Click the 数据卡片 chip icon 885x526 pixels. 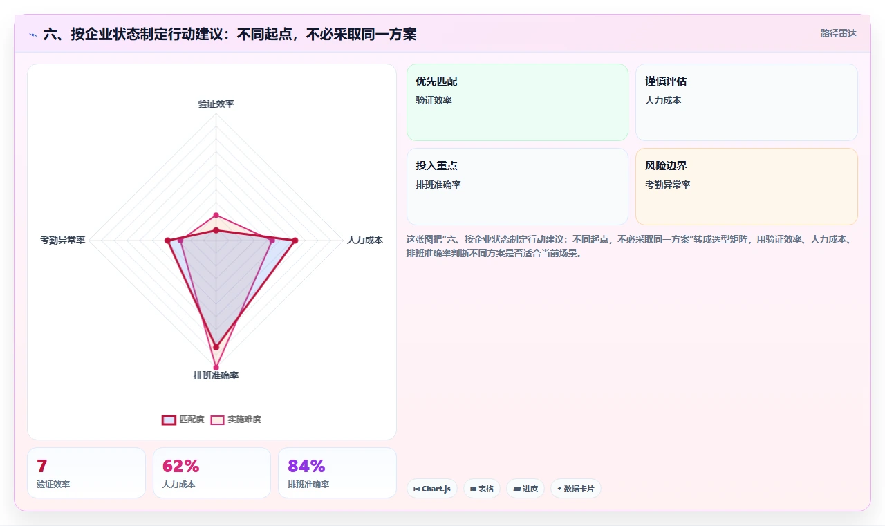point(559,489)
